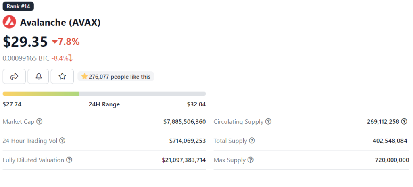Click the Total Supply help icon
The width and height of the screenshot is (413, 187).
coord(252,141)
